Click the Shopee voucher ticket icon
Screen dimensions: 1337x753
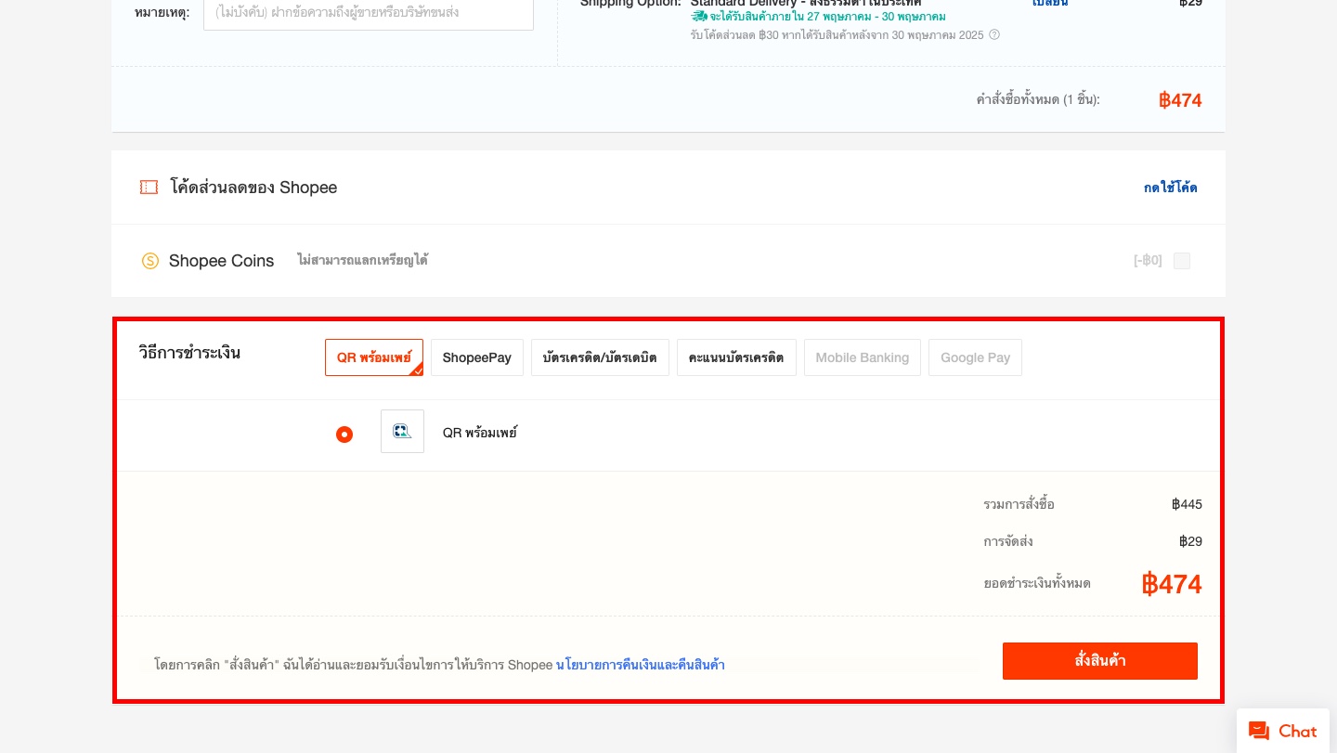149,188
